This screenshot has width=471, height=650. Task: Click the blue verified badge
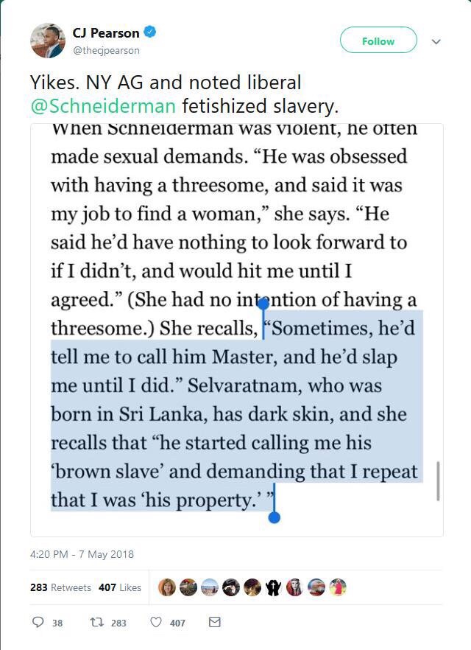click(150, 32)
